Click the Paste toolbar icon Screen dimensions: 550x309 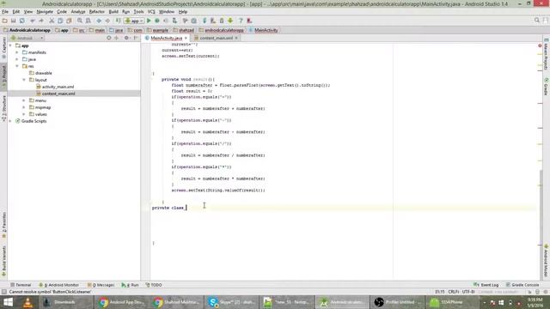click(x=69, y=21)
